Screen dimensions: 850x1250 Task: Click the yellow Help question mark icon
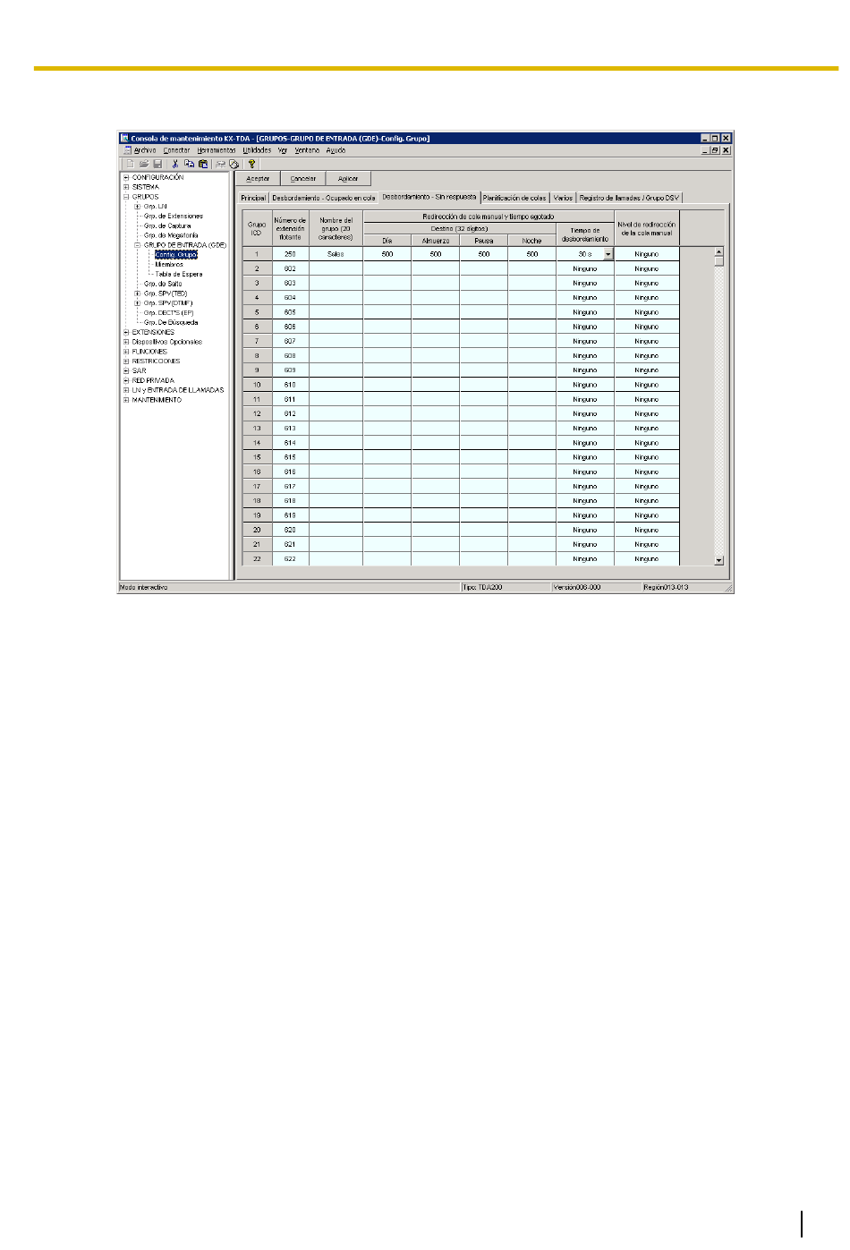pyautogui.click(x=252, y=164)
